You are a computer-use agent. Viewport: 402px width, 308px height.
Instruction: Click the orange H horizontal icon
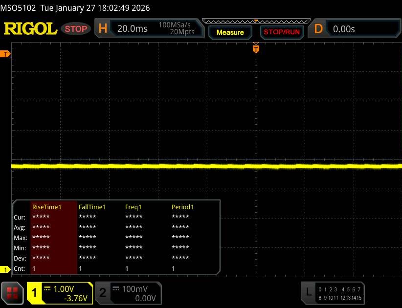[x=103, y=29]
